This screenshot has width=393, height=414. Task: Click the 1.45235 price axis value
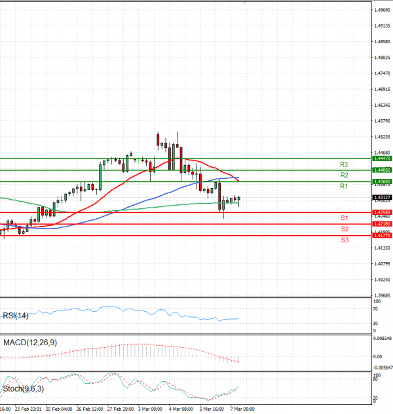click(x=382, y=137)
